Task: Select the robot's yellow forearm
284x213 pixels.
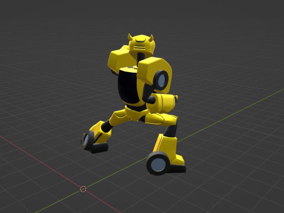Action: click(x=163, y=102)
